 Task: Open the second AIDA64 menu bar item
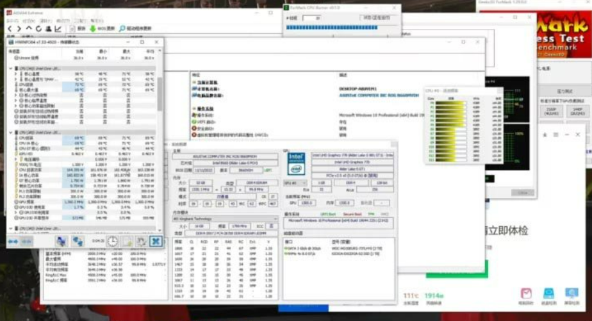point(29,21)
